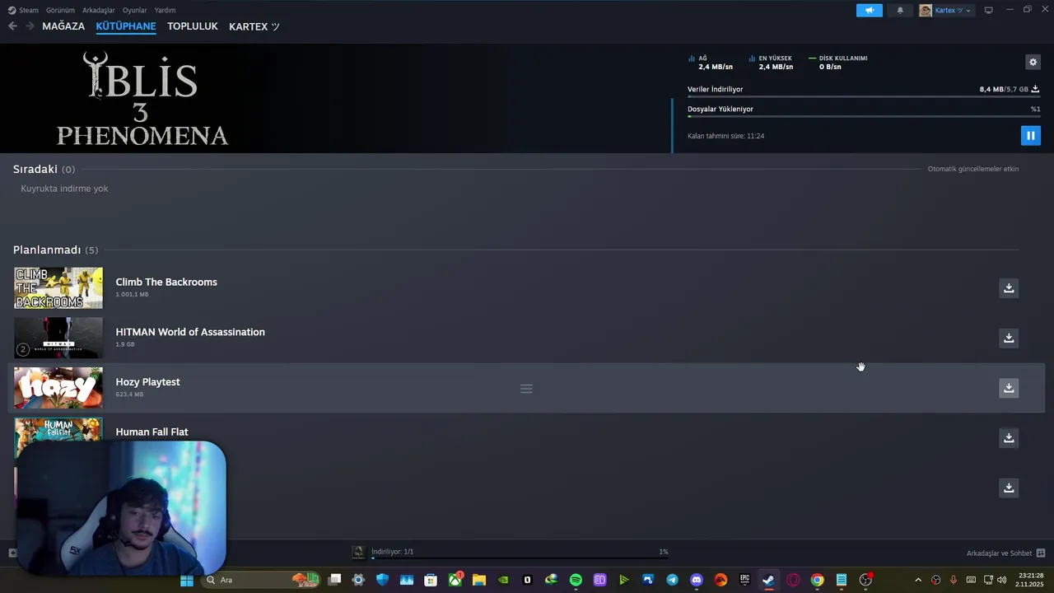Open the Görünüm menu
Image resolution: width=1054 pixels, height=593 pixels.
[x=60, y=10]
